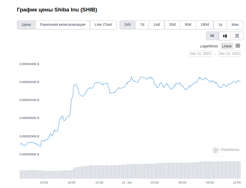Select the Цена tab
The image size is (246, 188).
click(26, 25)
